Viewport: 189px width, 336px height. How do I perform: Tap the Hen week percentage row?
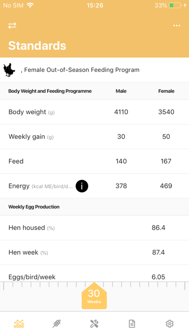click(94, 252)
